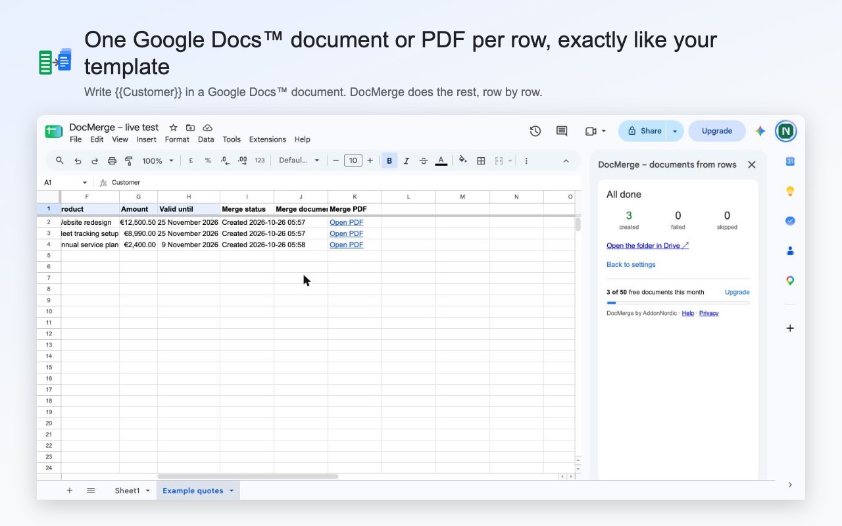The image size is (842, 526).
Task: Format cells as currency (£)
Action: pyautogui.click(x=191, y=160)
